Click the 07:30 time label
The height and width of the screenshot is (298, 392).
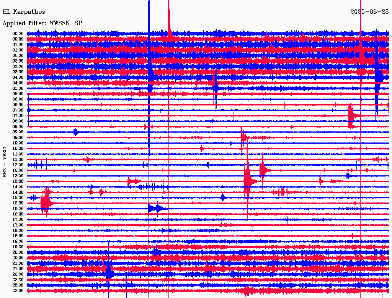point(18,115)
